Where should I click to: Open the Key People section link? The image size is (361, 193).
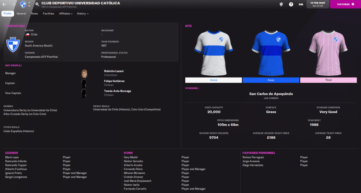tap(13, 66)
